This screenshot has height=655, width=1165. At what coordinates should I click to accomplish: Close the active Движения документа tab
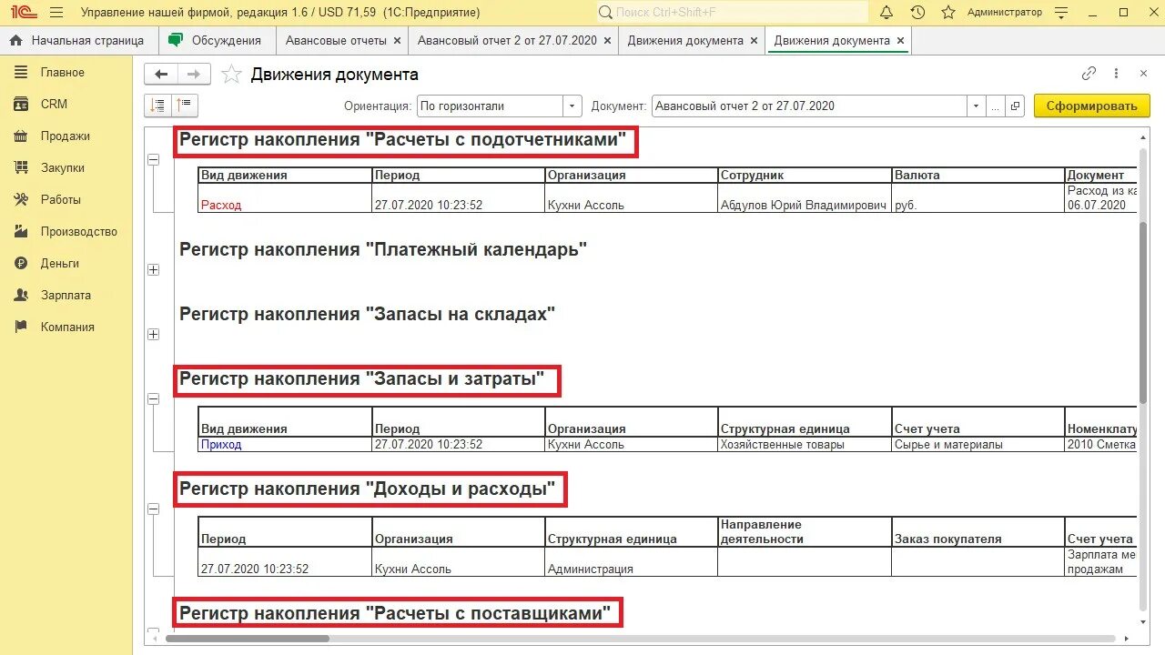click(x=900, y=40)
